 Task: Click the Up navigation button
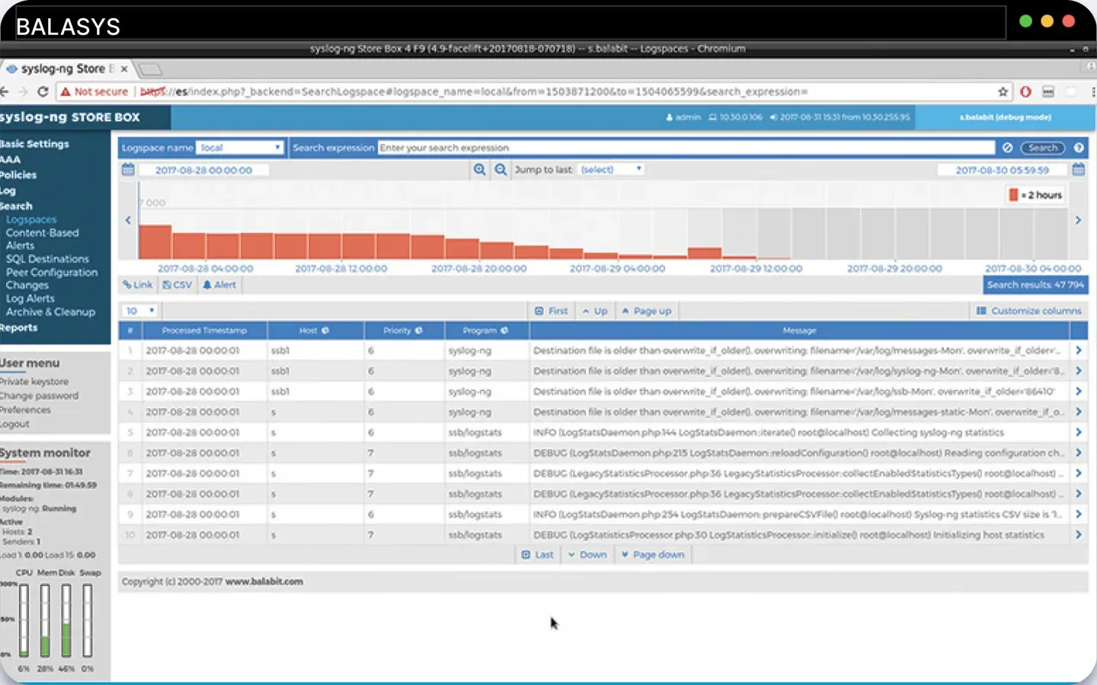point(595,311)
